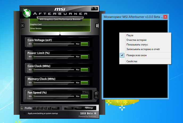This screenshot has width=183, height=123.
Task: Click the Power Limit slider track
Action: [x=54, y=57]
